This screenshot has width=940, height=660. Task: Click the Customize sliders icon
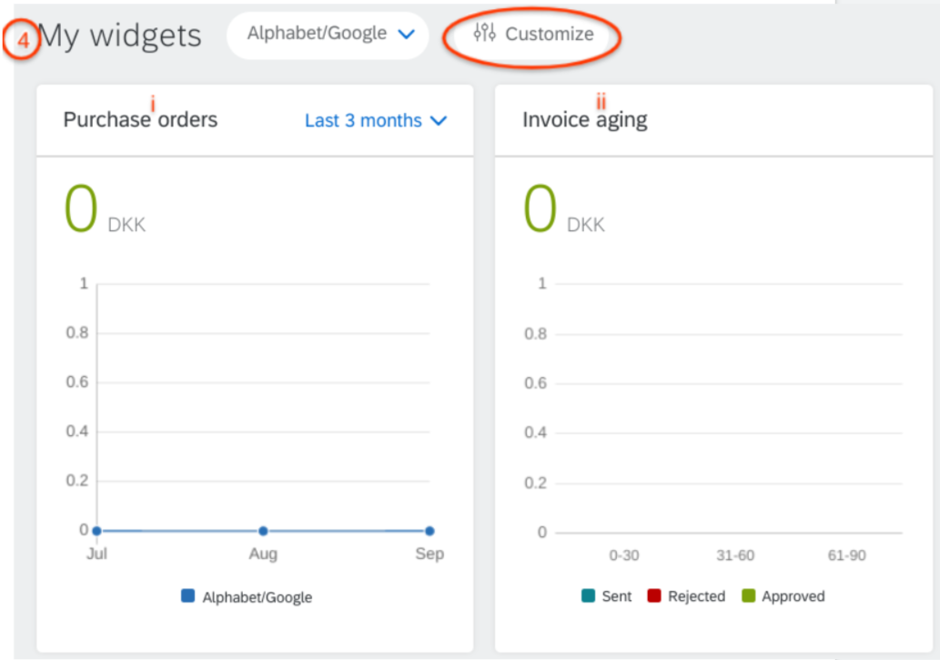click(484, 33)
